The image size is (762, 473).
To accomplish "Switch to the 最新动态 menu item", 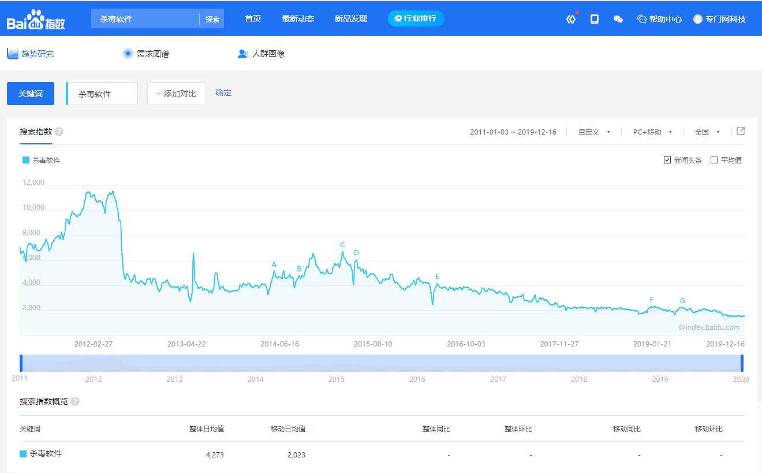I will [298, 18].
